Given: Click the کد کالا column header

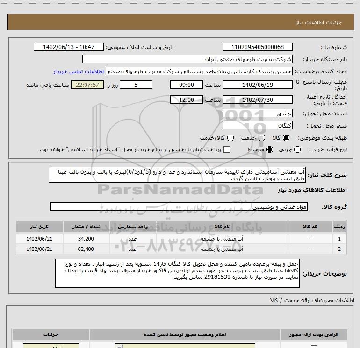Looking at the screenshot, I should 310,227.
